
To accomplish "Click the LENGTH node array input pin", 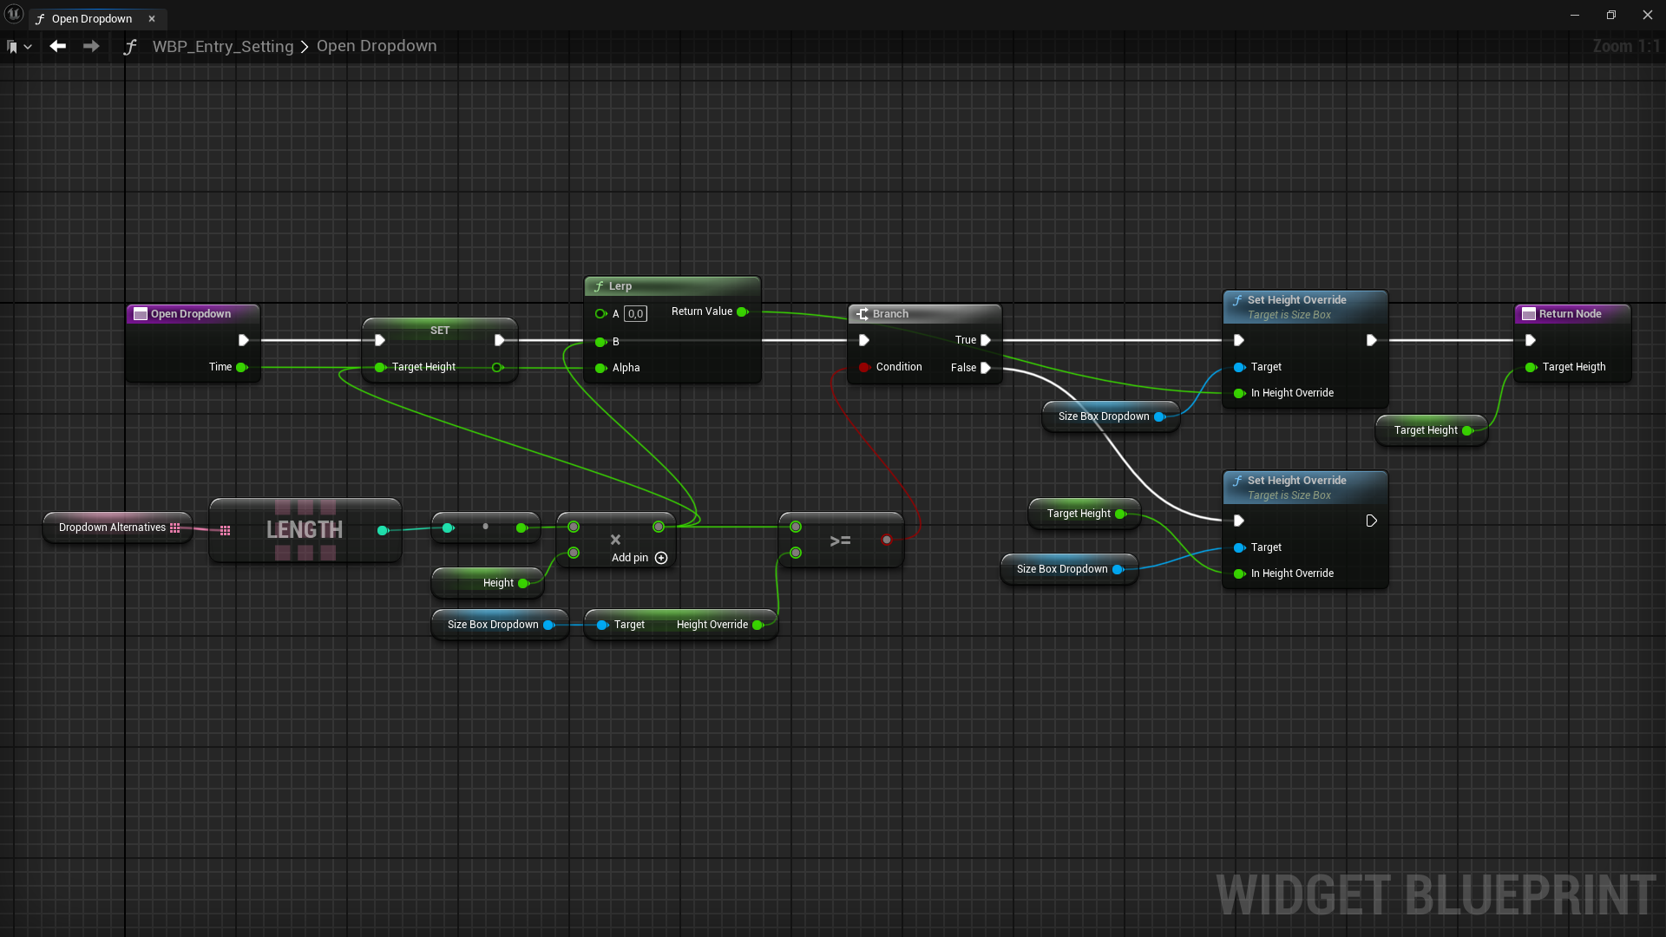I will click(x=225, y=530).
